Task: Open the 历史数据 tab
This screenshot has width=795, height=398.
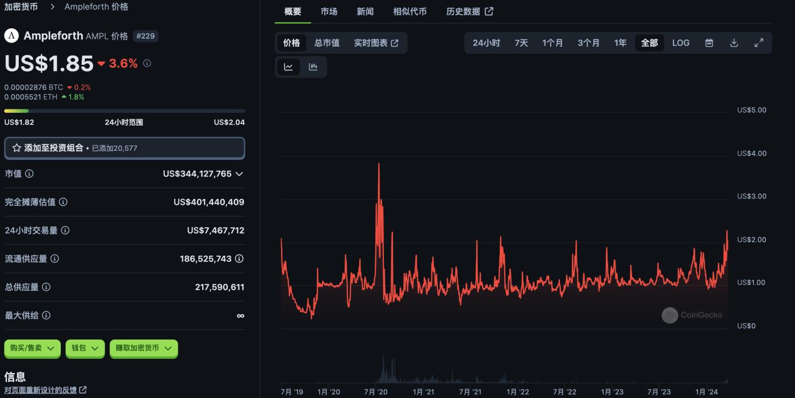Action: pyautogui.click(x=470, y=11)
